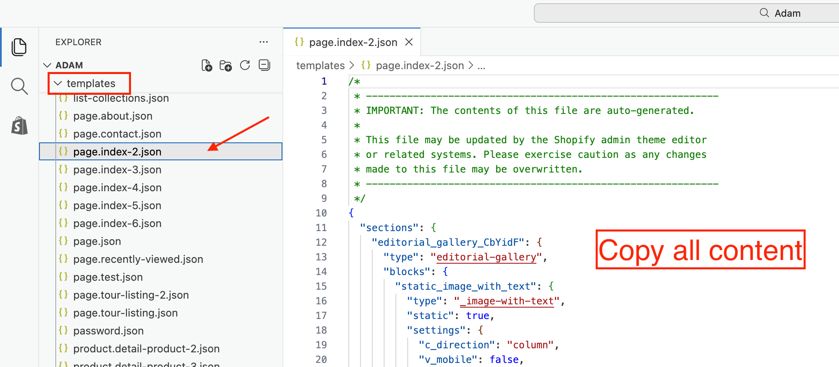
Task: Click the Shopify admin comment on line 5
Action: point(531,140)
